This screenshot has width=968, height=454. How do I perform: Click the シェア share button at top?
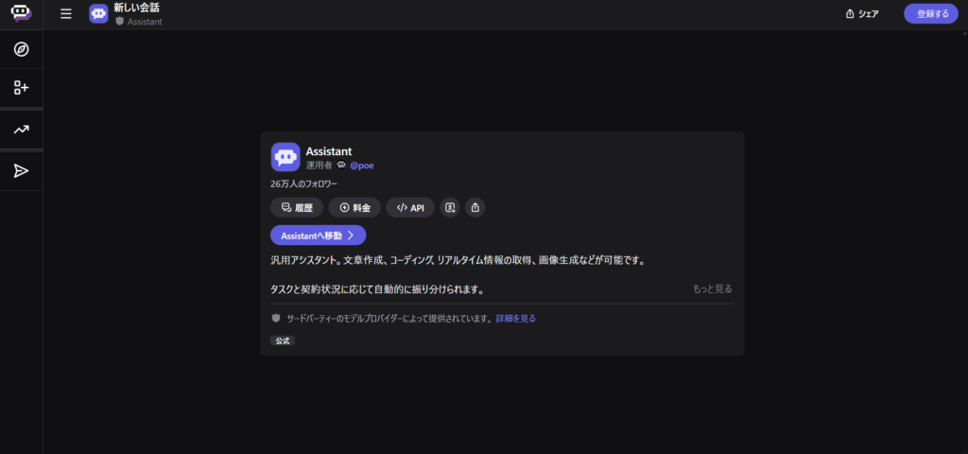coord(862,14)
